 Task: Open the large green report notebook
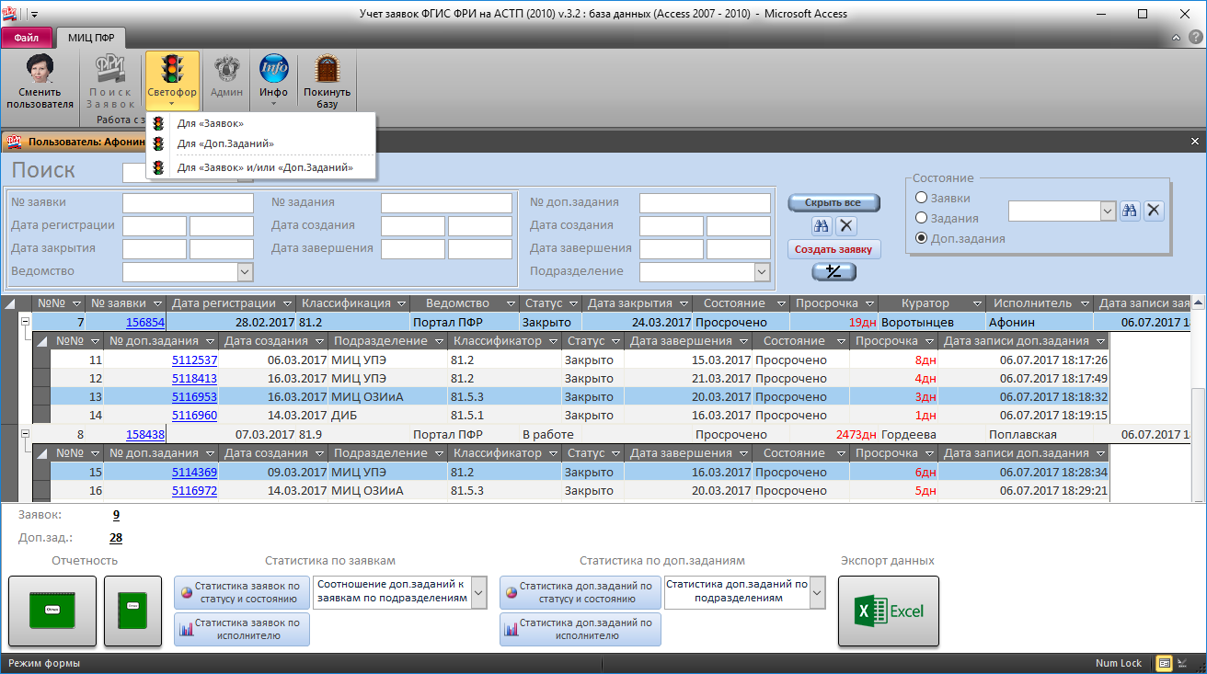coord(52,611)
